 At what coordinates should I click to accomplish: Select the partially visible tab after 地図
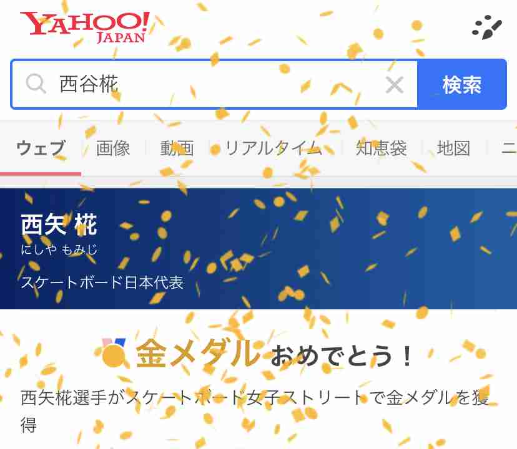click(x=509, y=148)
